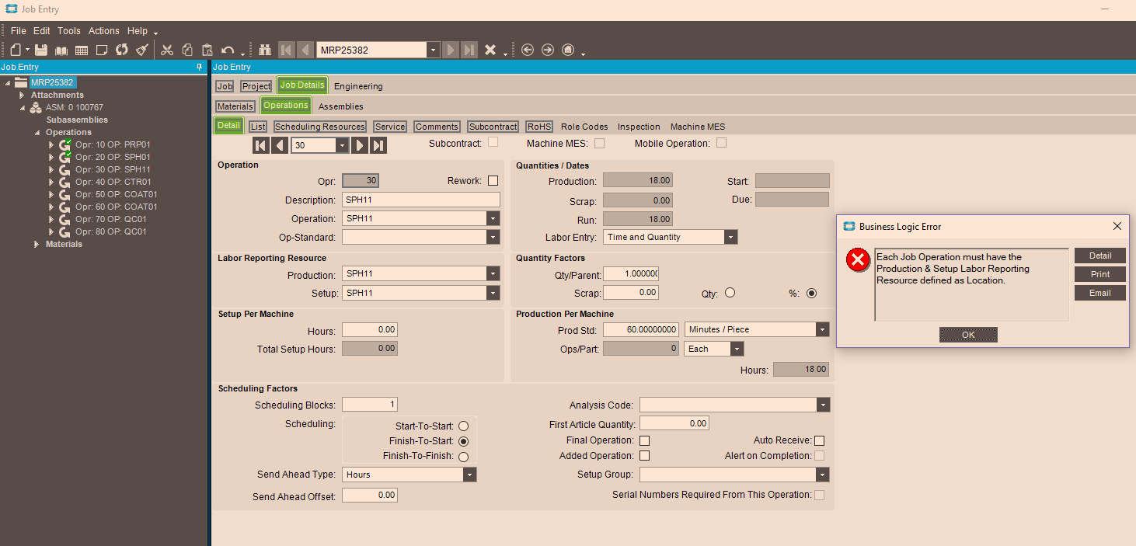The width and height of the screenshot is (1136, 546).
Task: Enable the Final Operation checkbox
Action: click(644, 440)
